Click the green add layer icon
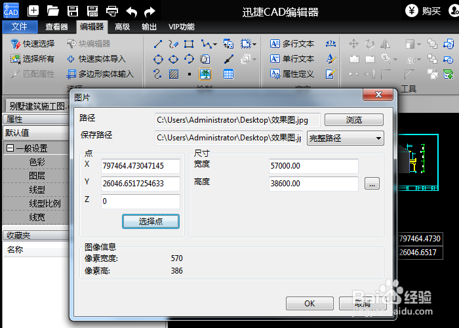 (x=448, y=74)
